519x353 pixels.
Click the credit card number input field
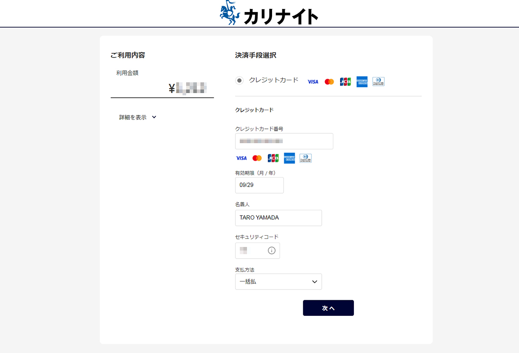pyautogui.click(x=284, y=141)
